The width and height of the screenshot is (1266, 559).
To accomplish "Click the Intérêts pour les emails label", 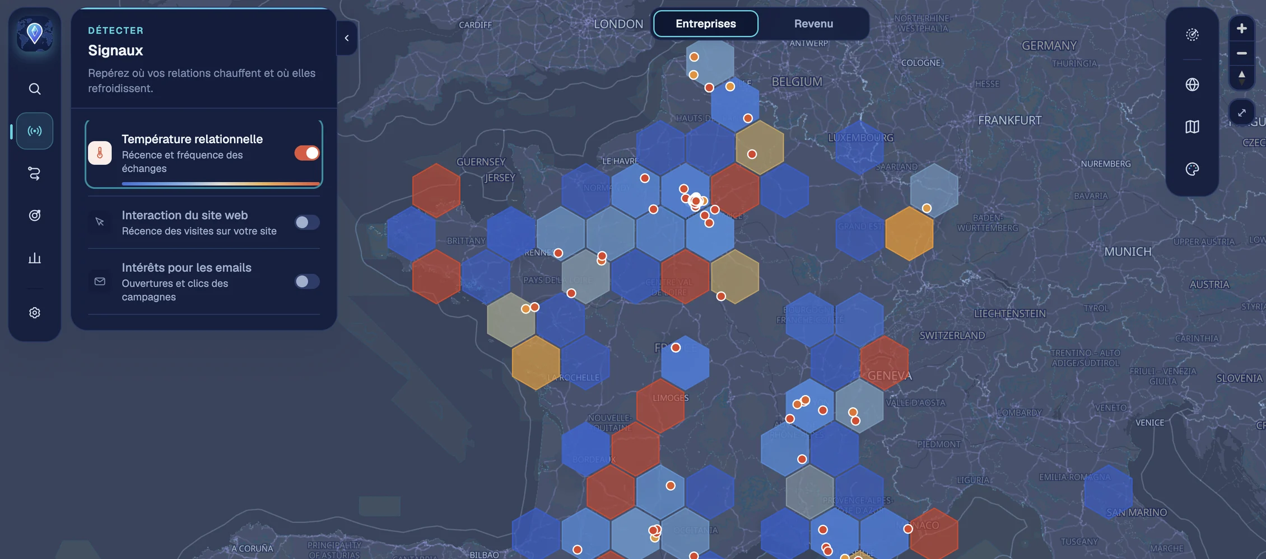I will point(187,267).
